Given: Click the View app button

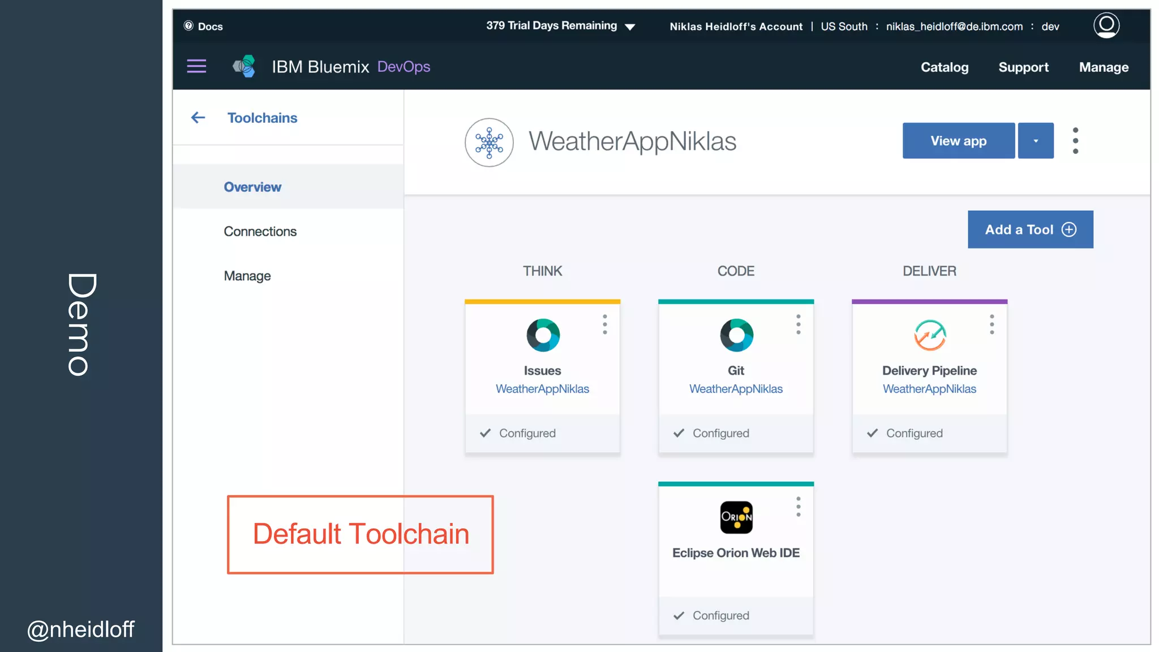Looking at the screenshot, I should tap(959, 140).
